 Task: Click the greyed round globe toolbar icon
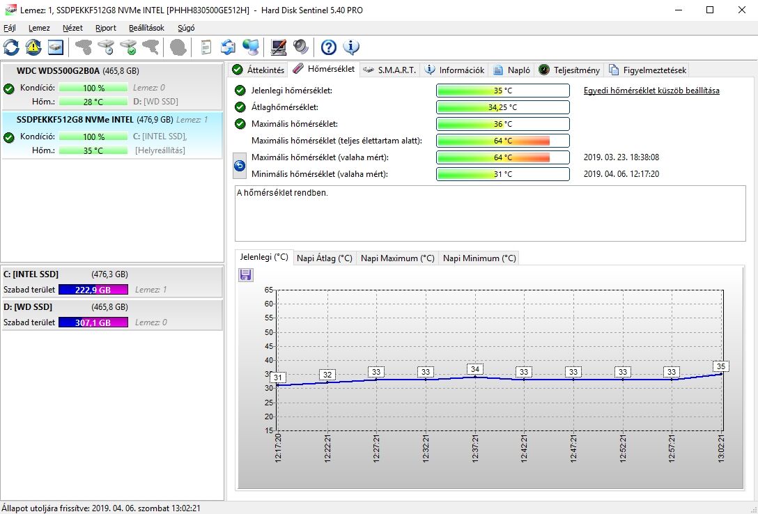(x=178, y=47)
